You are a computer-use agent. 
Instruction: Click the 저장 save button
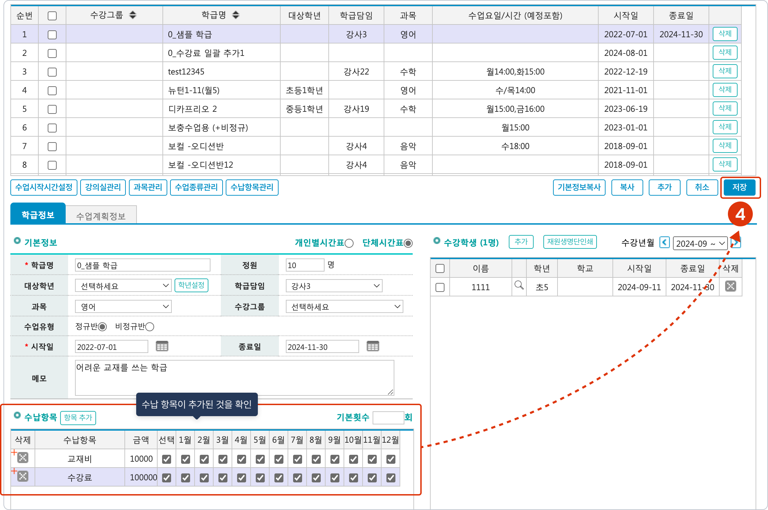pos(739,187)
